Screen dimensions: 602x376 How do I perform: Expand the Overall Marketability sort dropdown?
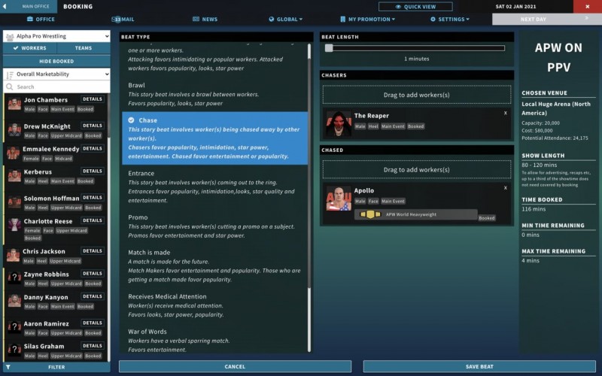pyautogui.click(x=56, y=74)
